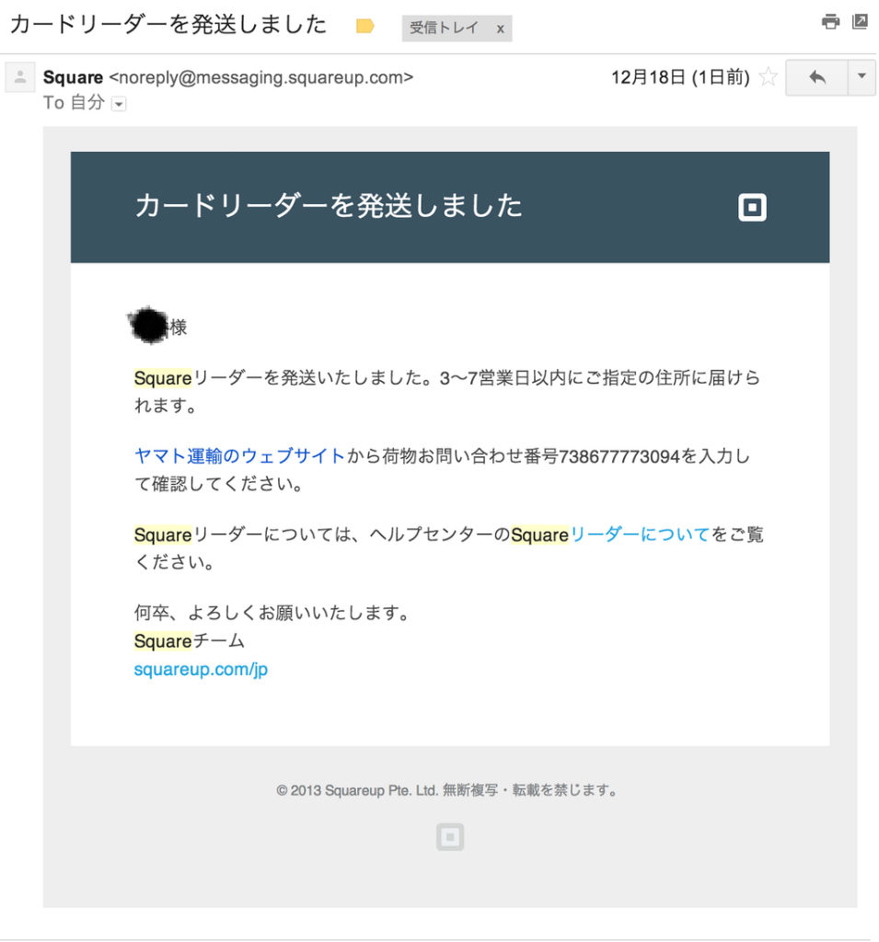The width and height of the screenshot is (879, 942).
Task: Reply using the arrow button
Action: pyautogui.click(x=816, y=77)
